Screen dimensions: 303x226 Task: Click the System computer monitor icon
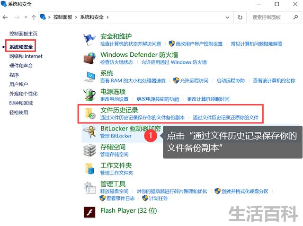click(x=89, y=77)
